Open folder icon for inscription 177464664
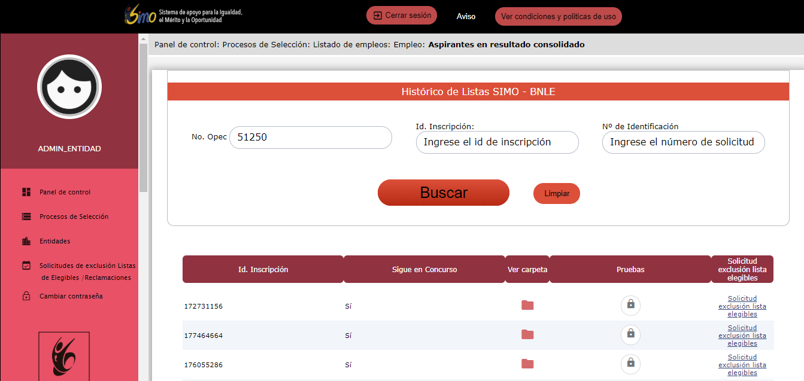Screen dimensions: 804x381 pos(527,335)
